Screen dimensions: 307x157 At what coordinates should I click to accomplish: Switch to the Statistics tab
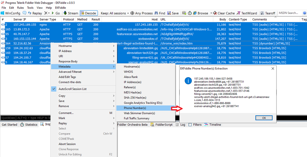pos(29,125)
